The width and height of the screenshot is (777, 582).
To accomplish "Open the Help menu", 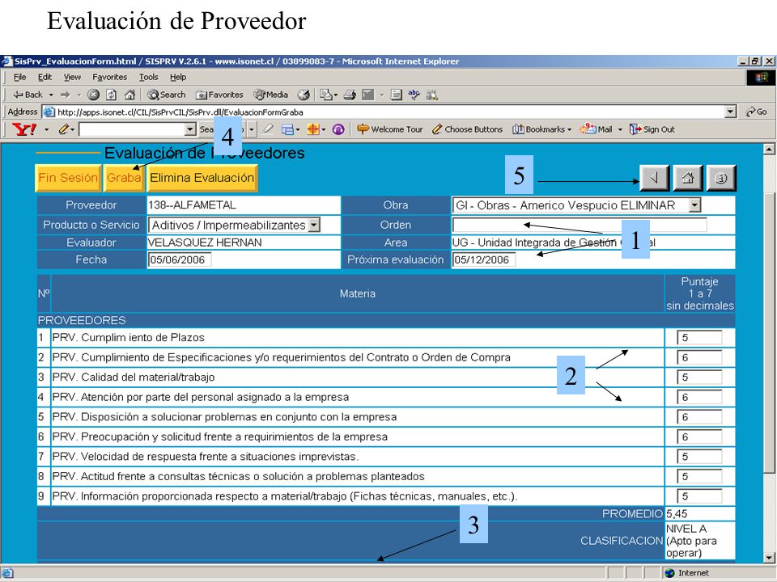I will coord(178,78).
